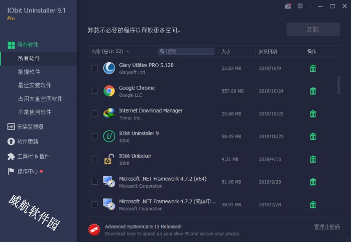Viewport: 351px width, 242px height.
Task: Tick .NET Framework 4.7.2 (x64) checkbox
Action: point(94,182)
